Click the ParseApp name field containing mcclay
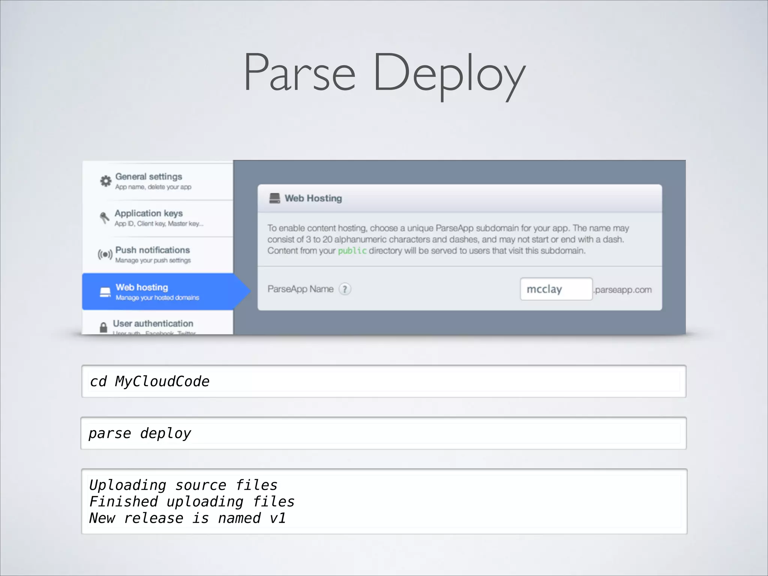The height and width of the screenshot is (576, 768). pyautogui.click(x=556, y=289)
